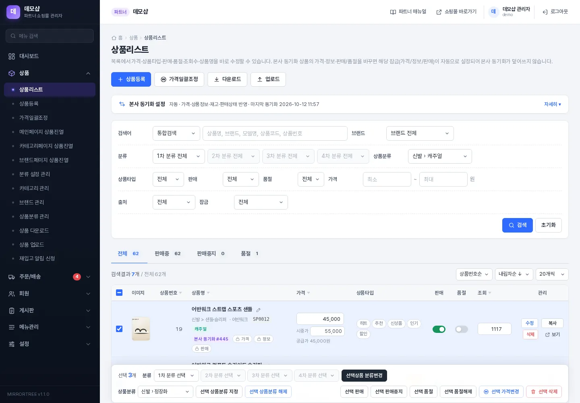Open the 1차 분류 전체 filter dropdown
This screenshot has height=403, width=580.
pos(179,156)
